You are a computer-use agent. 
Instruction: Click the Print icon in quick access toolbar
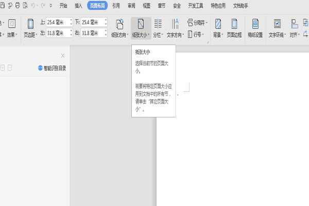point(18,6)
